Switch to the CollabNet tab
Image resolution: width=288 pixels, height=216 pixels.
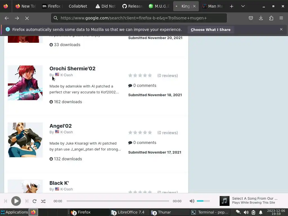click(x=78, y=6)
